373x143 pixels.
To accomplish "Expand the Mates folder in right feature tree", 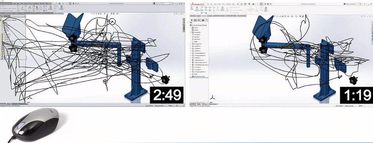I will point(190,74).
